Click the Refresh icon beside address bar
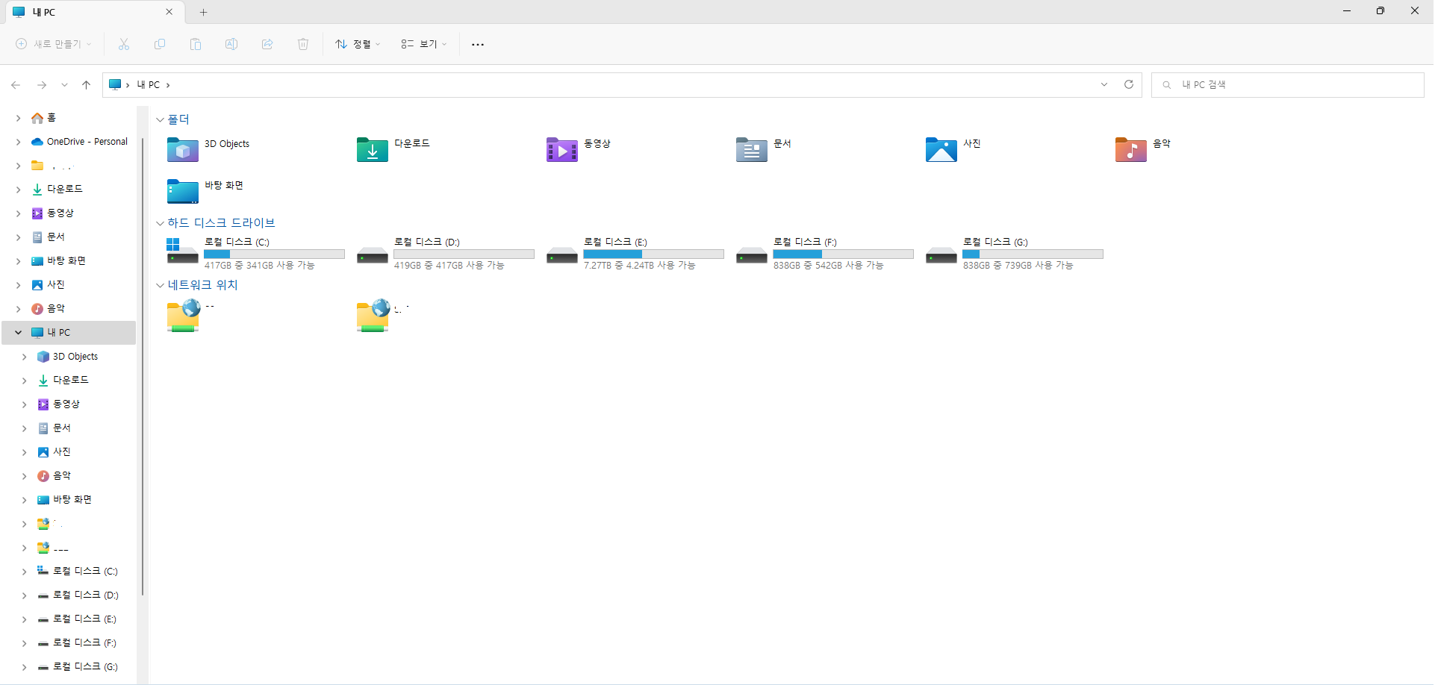1435x685 pixels. (x=1129, y=84)
